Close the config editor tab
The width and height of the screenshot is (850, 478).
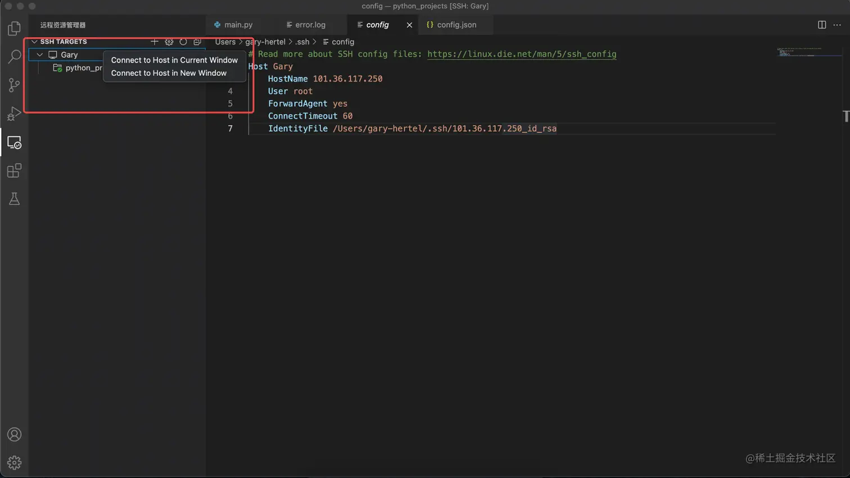pos(409,25)
